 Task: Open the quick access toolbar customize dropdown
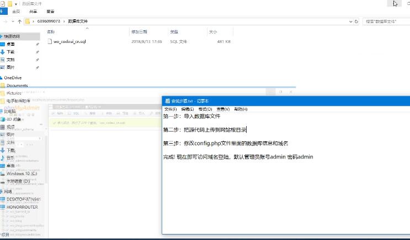click(x=15, y=3)
